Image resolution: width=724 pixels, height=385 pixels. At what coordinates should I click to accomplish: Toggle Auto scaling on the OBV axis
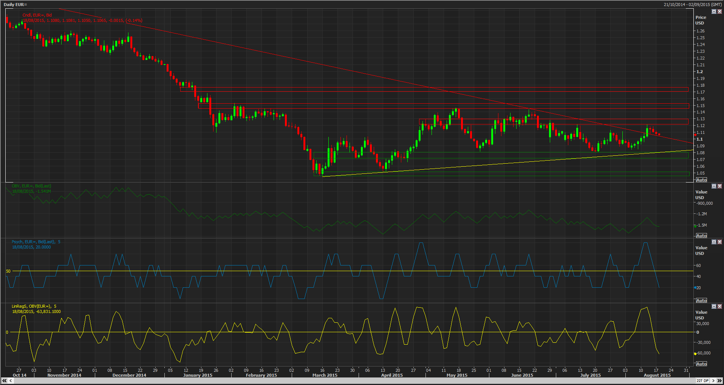(x=701, y=236)
